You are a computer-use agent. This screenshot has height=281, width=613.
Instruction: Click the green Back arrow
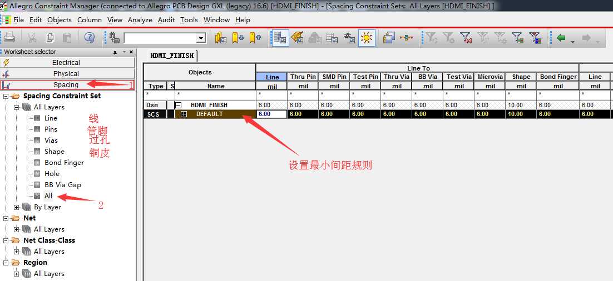(561, 38)
